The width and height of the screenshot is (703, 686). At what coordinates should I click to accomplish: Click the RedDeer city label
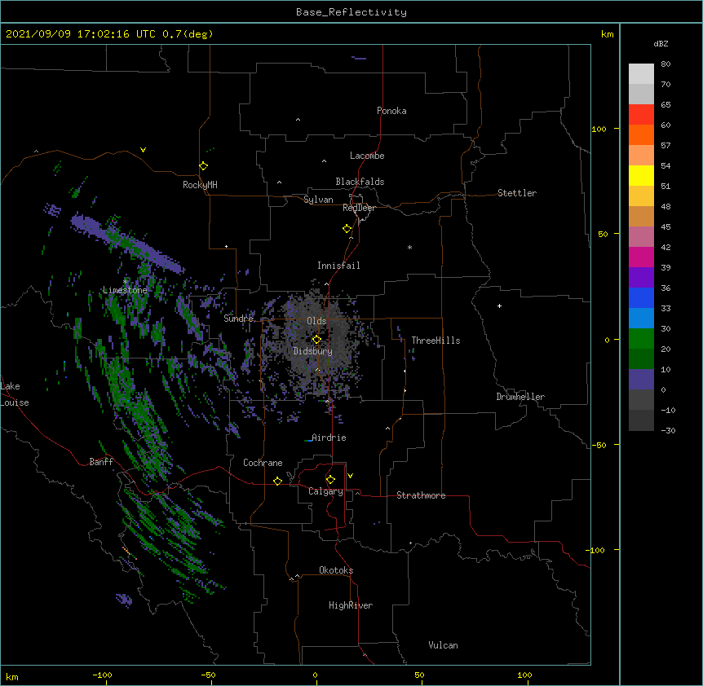[359, 208]
